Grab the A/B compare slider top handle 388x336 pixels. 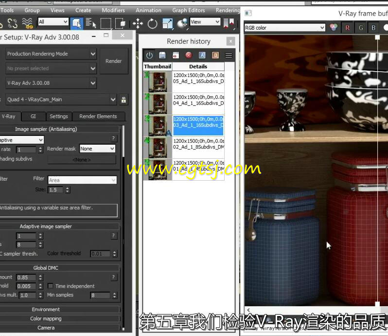[x=377, y=37]
